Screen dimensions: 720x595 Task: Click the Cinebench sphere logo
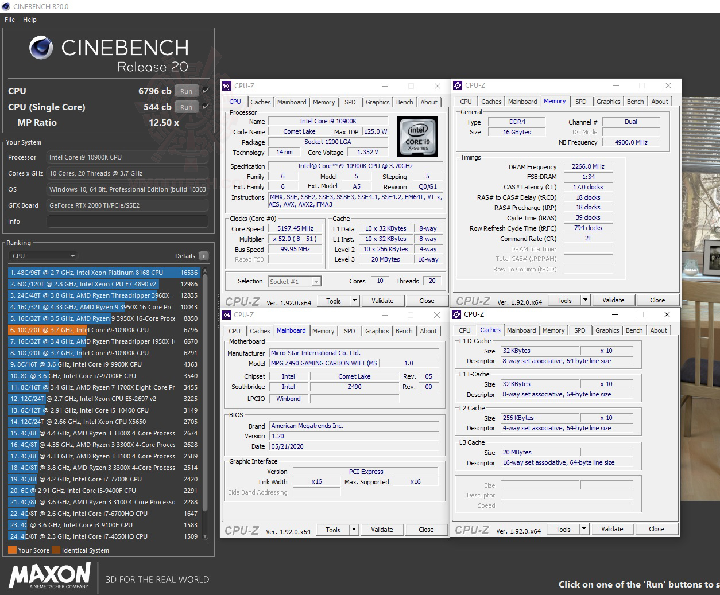[40, 47]
